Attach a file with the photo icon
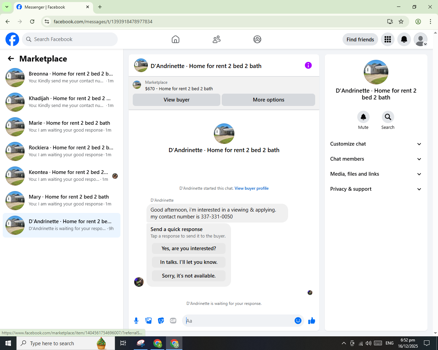 tap(149, 321)
